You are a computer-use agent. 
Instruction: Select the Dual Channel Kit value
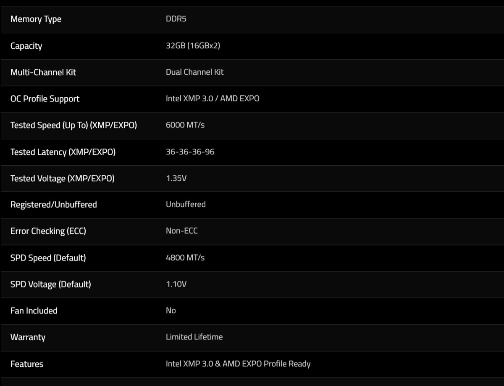click(194, 72)
